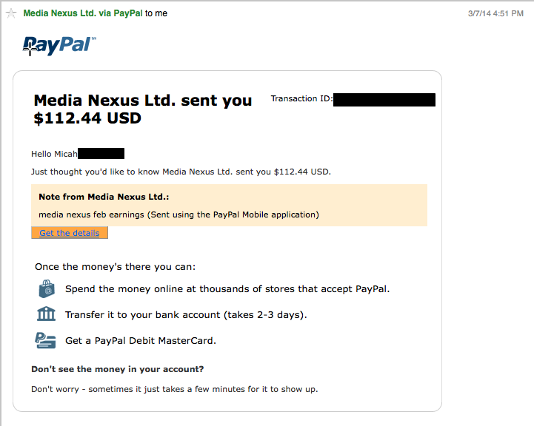
Task: Click the "Transaction ID:" label
Action: [301, 98]
